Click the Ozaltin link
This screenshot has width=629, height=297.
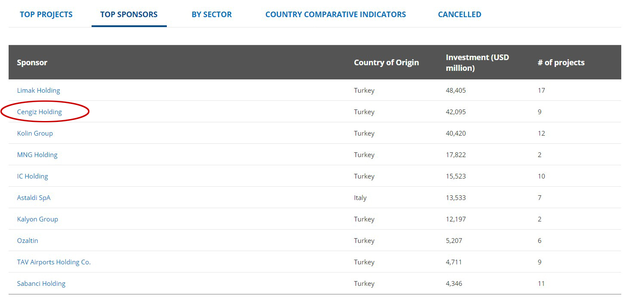pos(28,241)
